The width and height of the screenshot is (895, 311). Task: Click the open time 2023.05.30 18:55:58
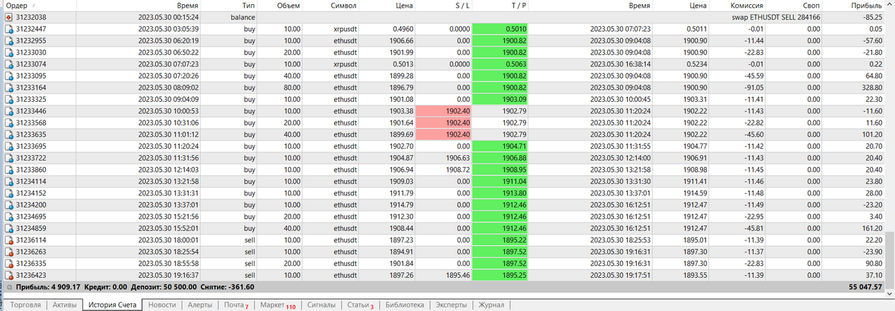(x=169, y=263)
